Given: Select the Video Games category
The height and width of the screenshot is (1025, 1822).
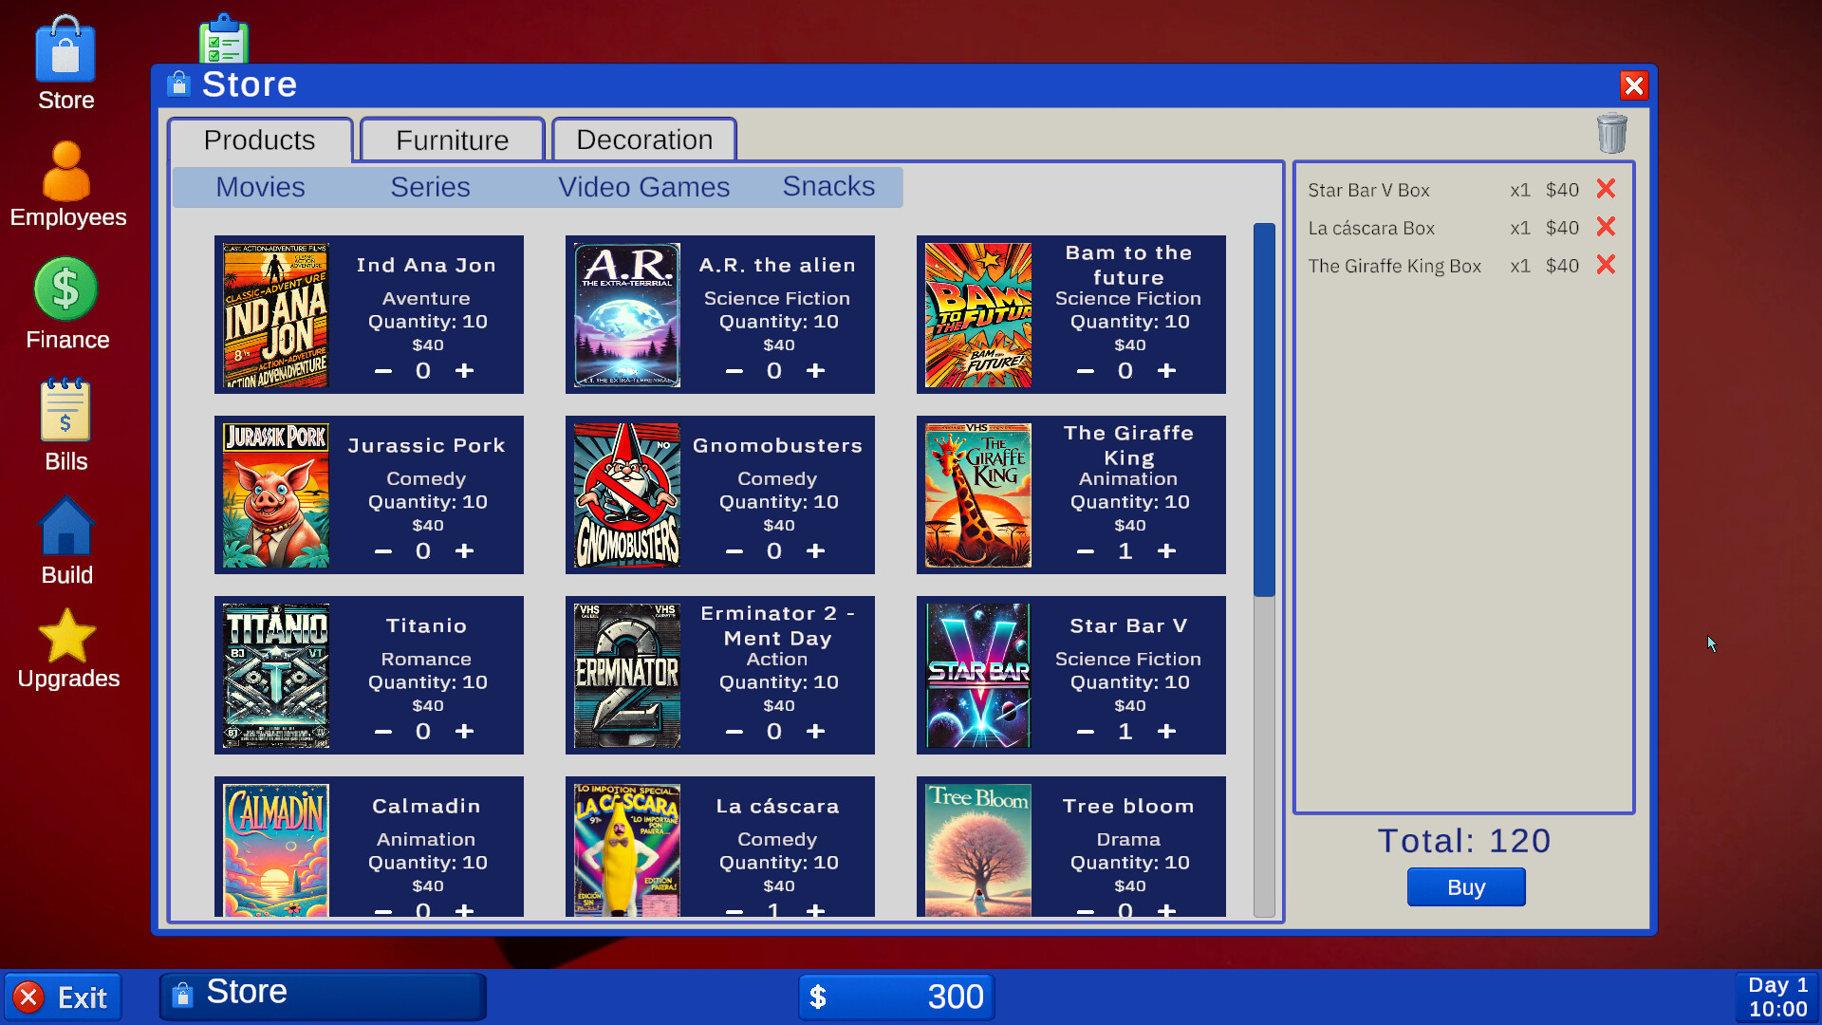Looking at the screenshot, I should pos(644,186).
